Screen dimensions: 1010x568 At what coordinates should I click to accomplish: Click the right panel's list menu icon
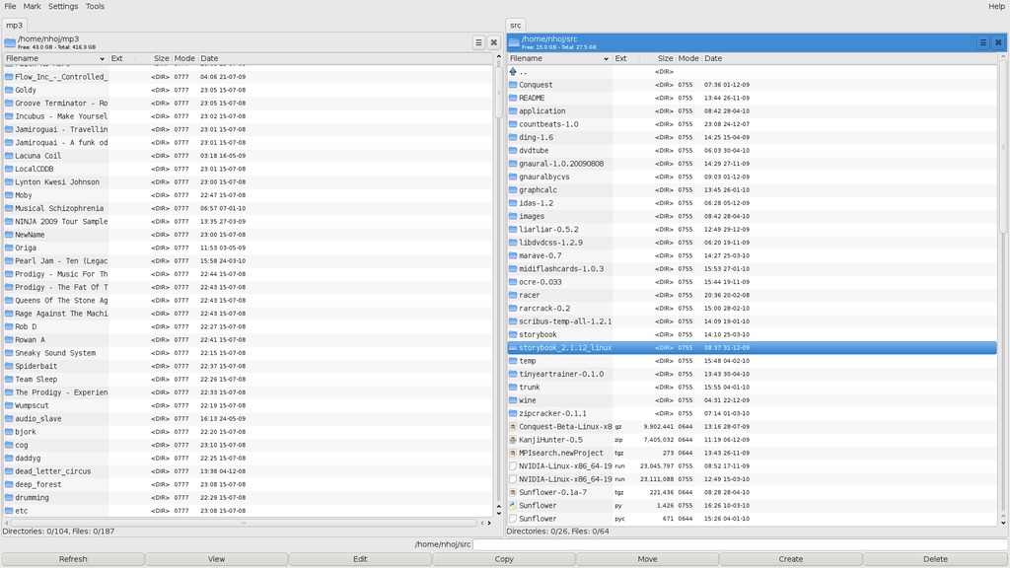coord(982,42)
